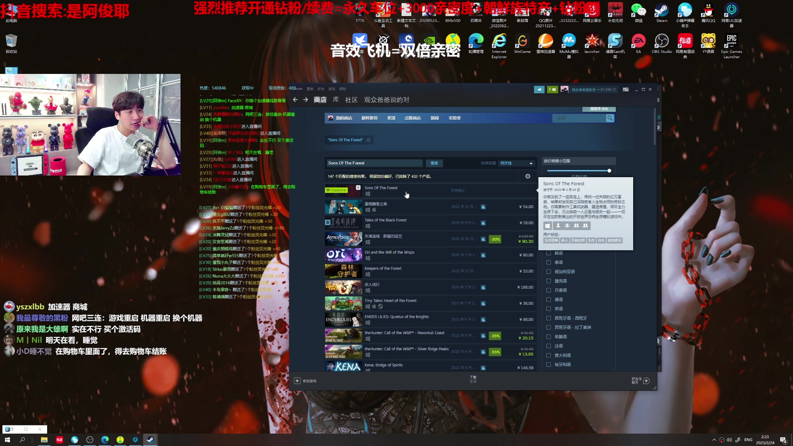Open Friends & Chat icon at bottom right

[x=646, y=381]
